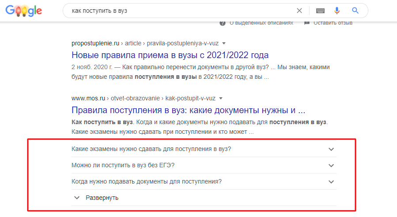The height and width of the screenshot is (217, 397).
Task: Expand 'Какие экзамены нужно сдавать' question
Action: coord(204,149)
